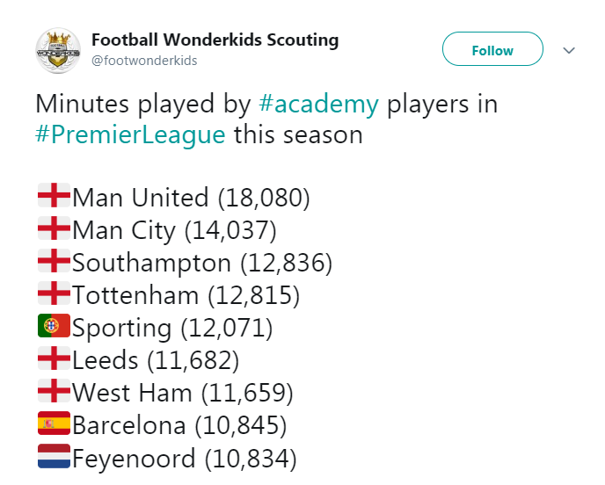Expand the tweet options chevron
605x485 pixels.
[569, 50]
